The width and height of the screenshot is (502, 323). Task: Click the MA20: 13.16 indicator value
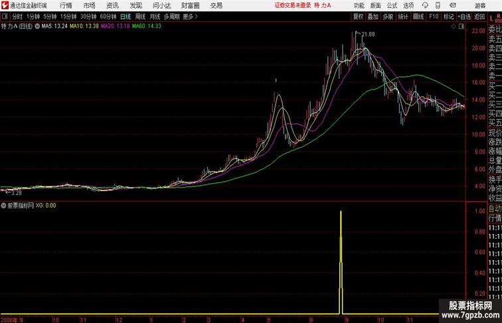[116, 27]
